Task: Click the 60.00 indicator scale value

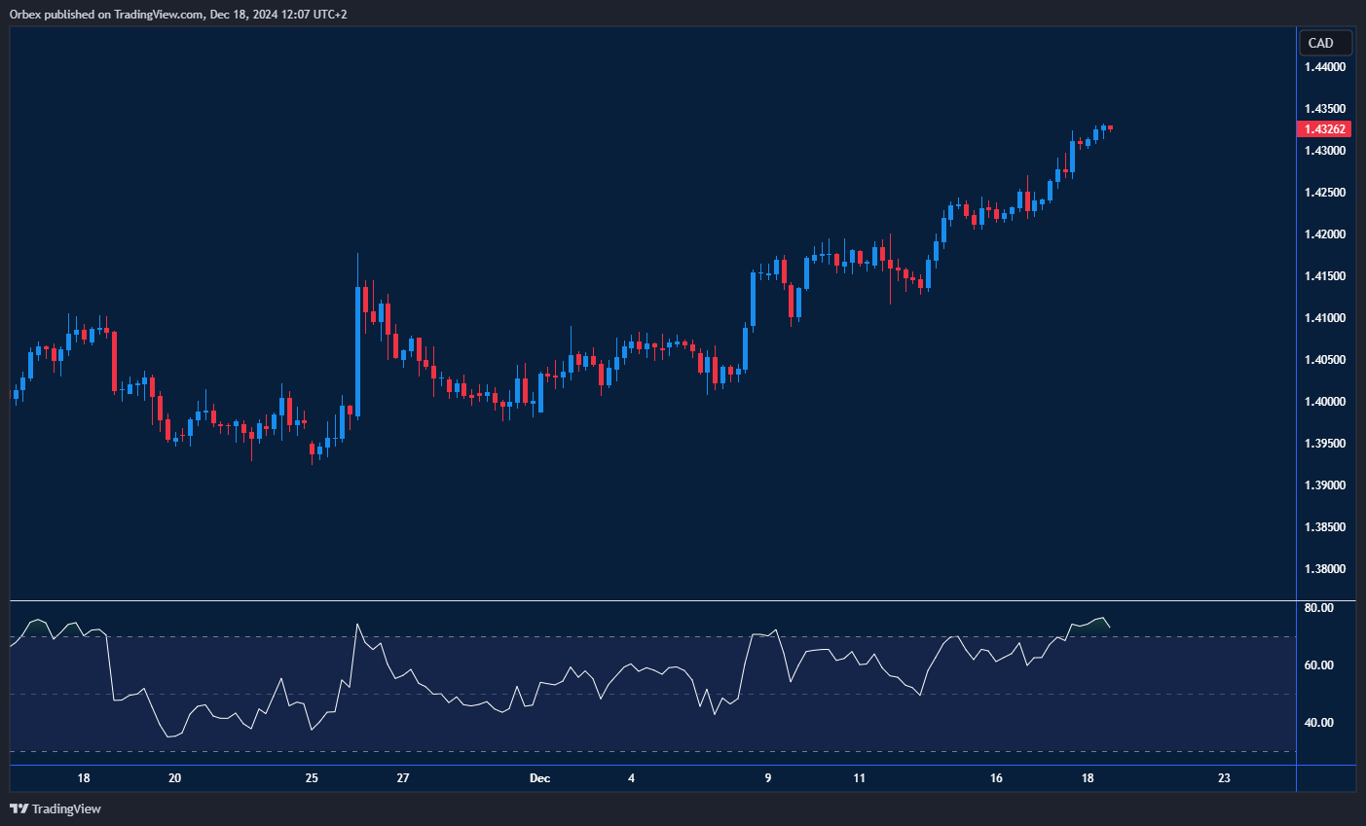Action: pos(1318,665)
